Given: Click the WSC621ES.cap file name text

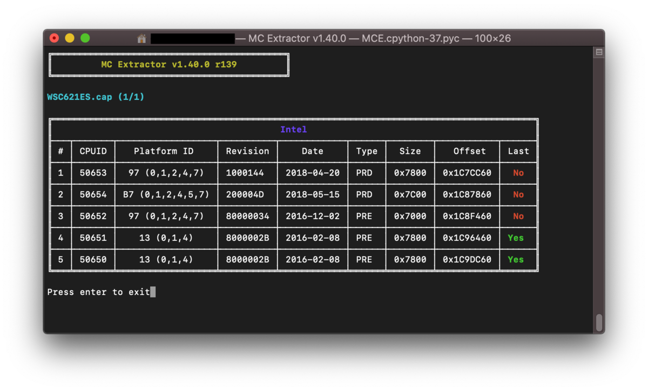Looking at the screenshot, I should [x=80, y=97].
